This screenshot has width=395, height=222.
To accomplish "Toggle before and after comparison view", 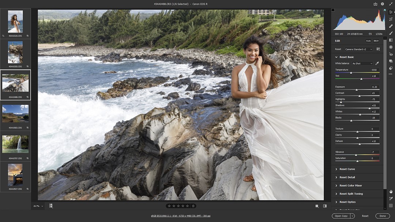I will (325, 206).
